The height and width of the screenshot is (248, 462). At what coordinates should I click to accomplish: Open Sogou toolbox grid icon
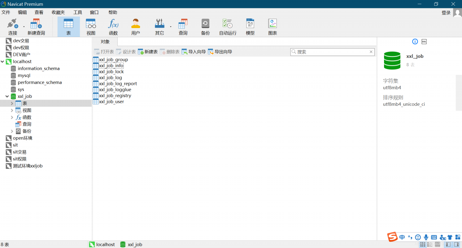pyautogui.click(x=458, y=237)
